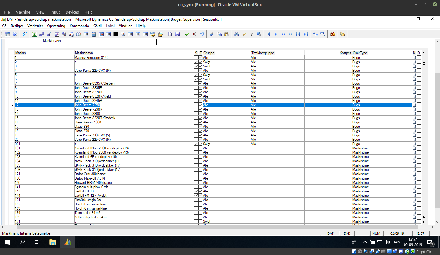
Task: Open the Opsætning menu
Action: pos(56,26)
